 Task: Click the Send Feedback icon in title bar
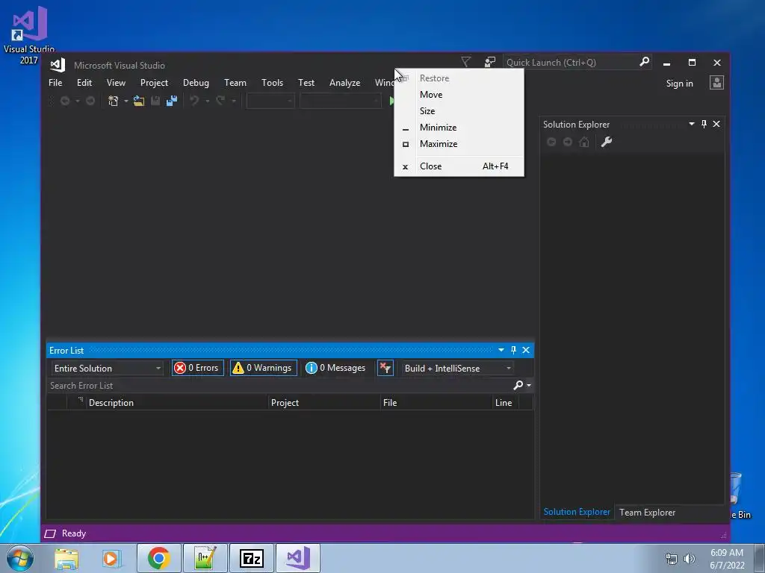[x=490, y=62]
